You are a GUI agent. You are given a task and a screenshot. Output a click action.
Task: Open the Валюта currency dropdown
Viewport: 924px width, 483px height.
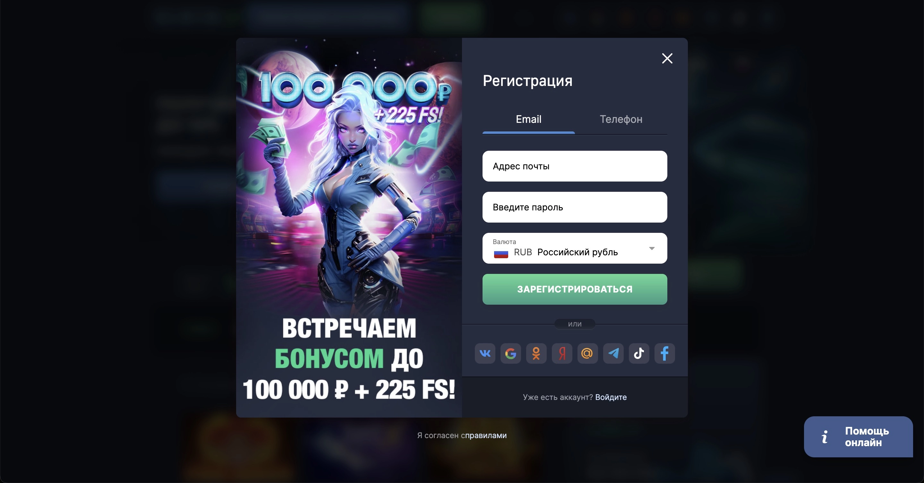(x=575, y=248)
